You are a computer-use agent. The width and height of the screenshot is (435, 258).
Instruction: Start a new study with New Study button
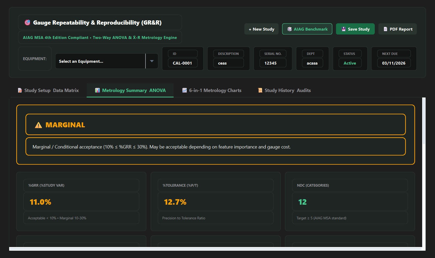261,29
